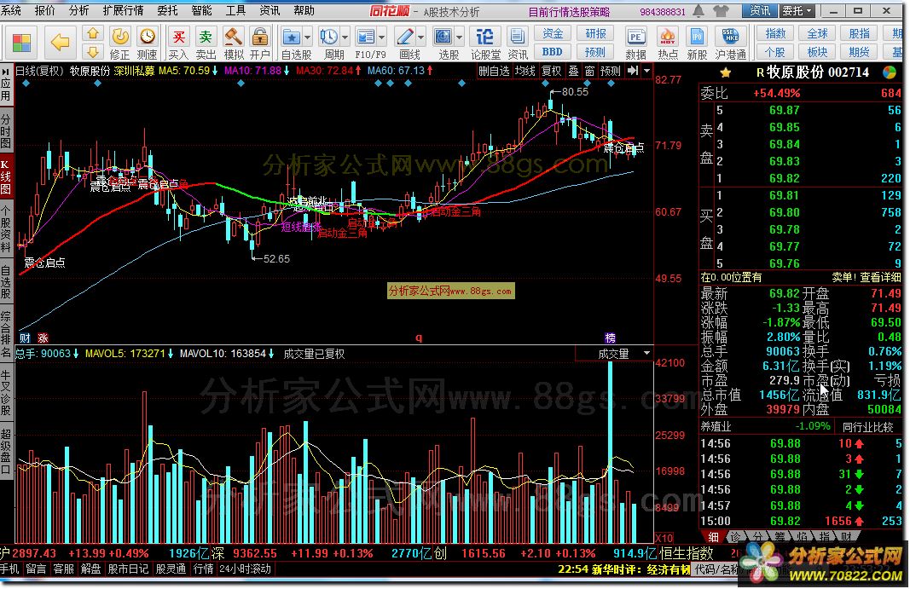This screenshot has width=910, height=589.
Task: Toggle 窗 multi-window view
Action: (x=589, y=71)
